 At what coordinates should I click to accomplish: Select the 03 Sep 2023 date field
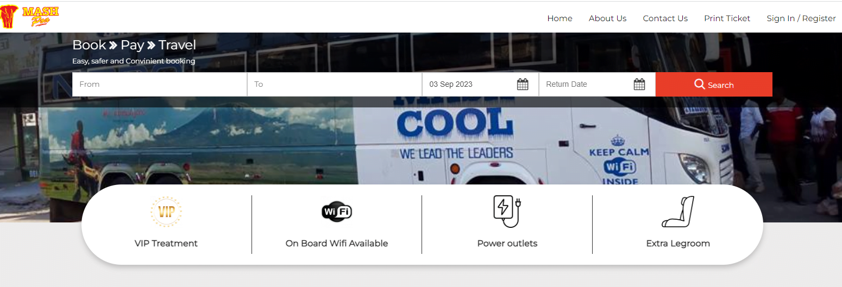480,85
